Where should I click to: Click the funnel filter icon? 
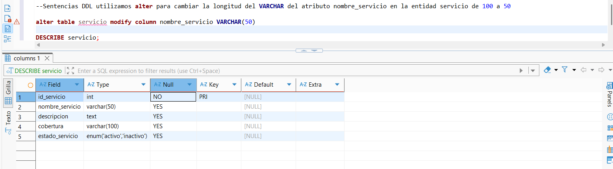(x=564, y=70)
